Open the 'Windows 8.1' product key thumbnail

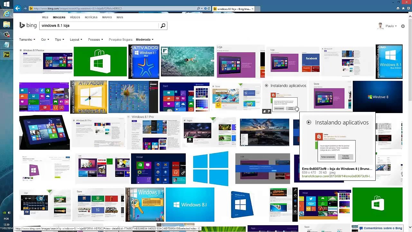(145, 205)
